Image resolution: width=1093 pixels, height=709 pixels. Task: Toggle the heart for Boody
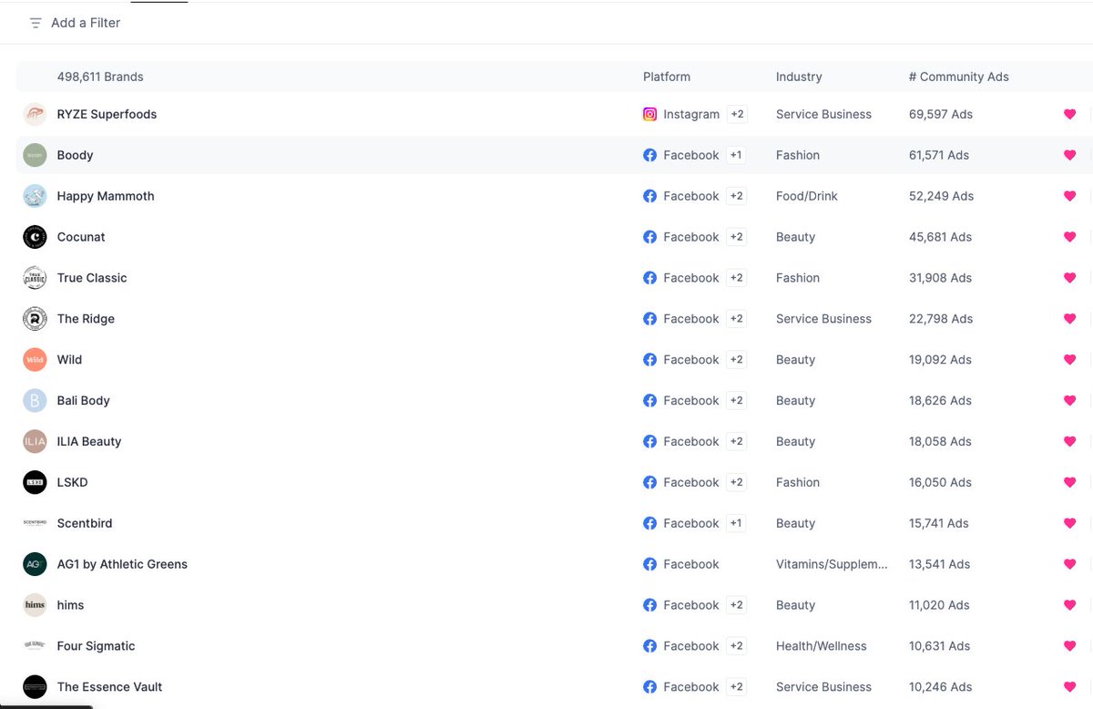[1069, 155]
